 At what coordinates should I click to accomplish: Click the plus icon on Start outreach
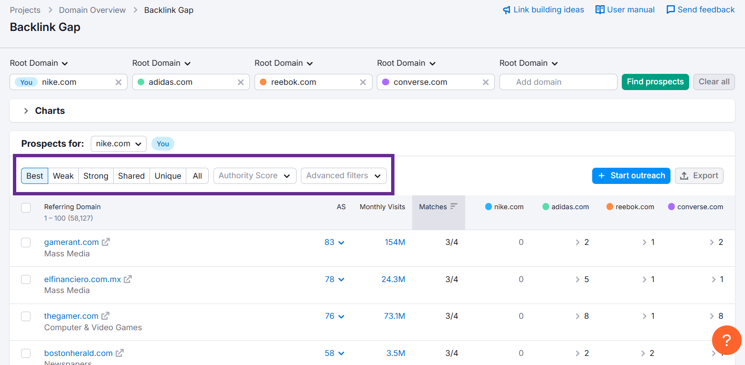coord(602,176)
